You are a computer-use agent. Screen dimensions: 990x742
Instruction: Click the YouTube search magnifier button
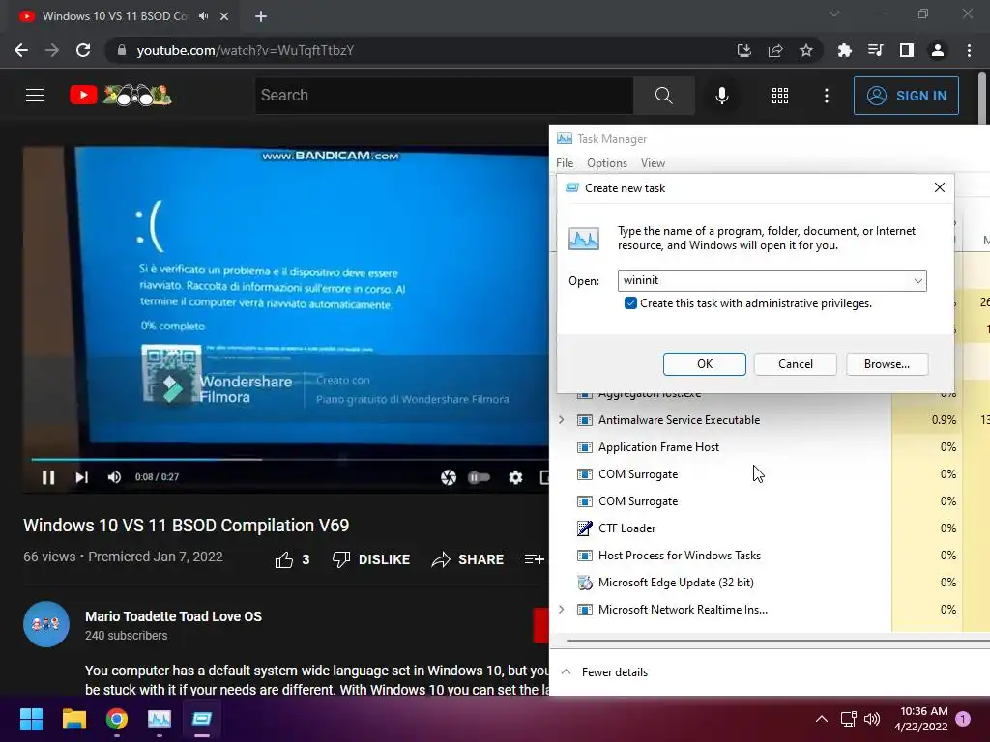coord(663,96)
